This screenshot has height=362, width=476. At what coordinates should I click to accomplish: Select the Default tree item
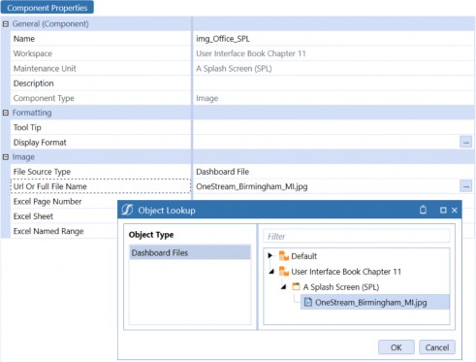(303, 256)
